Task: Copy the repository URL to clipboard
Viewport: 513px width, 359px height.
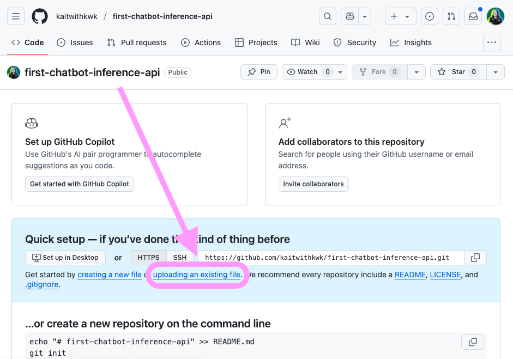Action: tap(475, 258)
